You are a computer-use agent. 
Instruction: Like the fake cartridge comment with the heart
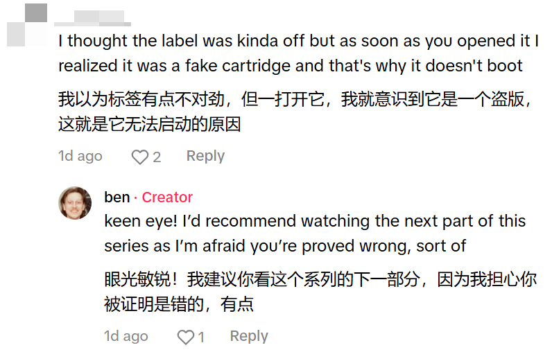[140, 157]
